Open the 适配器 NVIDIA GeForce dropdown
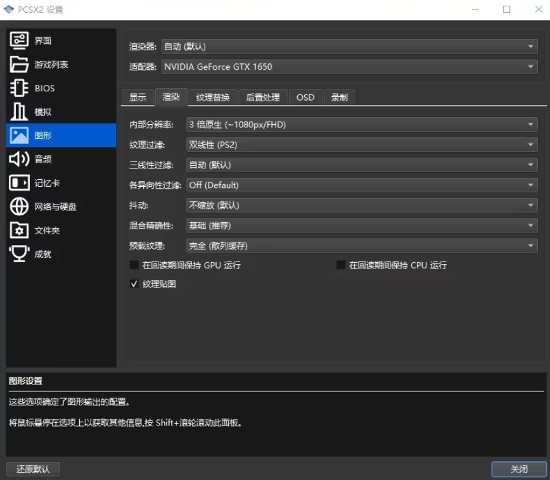 click(349, 66)
